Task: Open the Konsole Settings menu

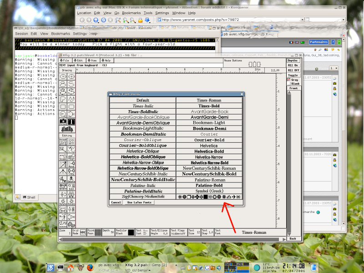Action: (80, 34)
